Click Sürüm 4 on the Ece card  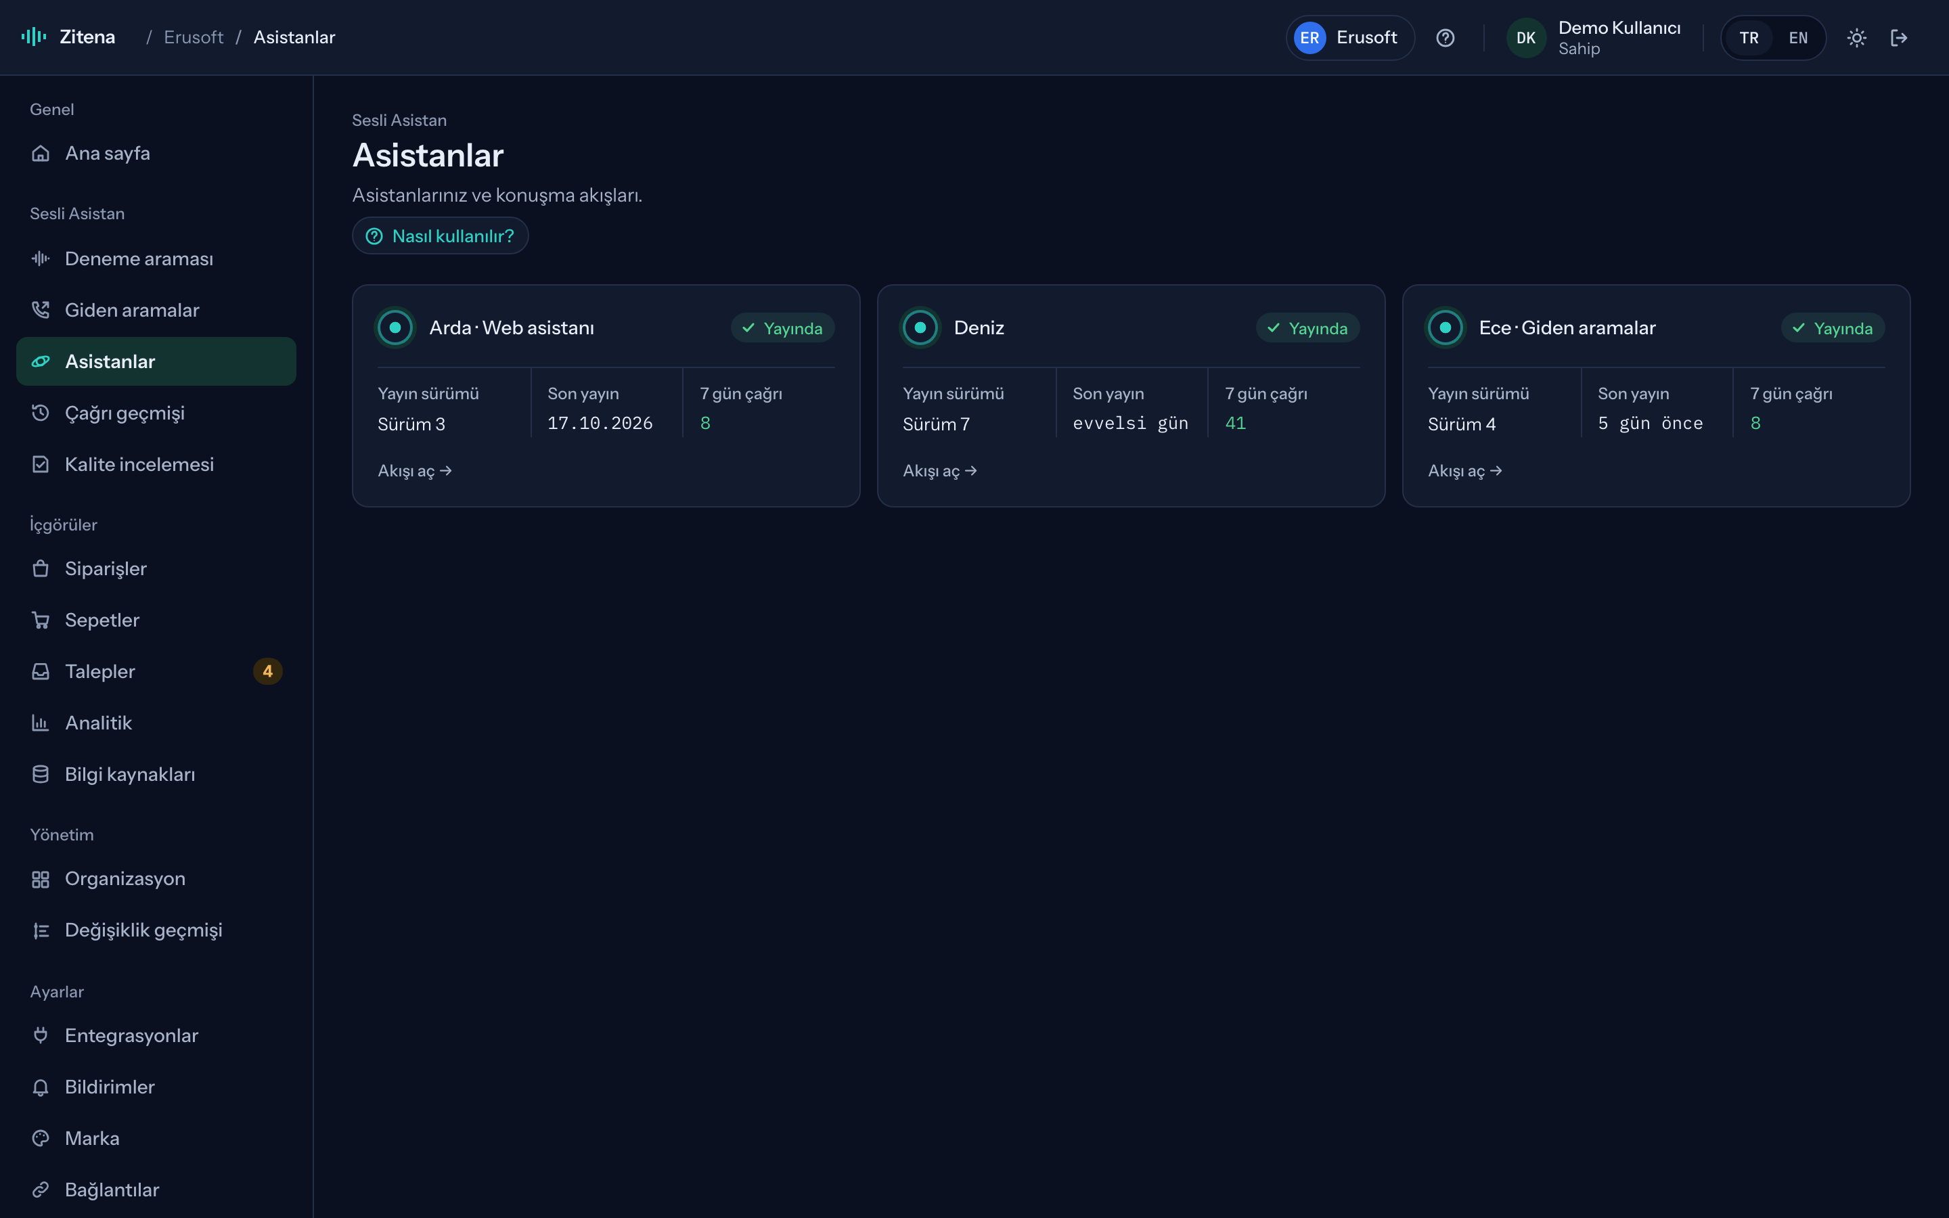point(1462,424)
